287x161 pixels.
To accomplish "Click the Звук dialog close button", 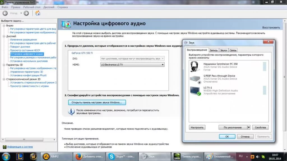I will click(268, 42).
